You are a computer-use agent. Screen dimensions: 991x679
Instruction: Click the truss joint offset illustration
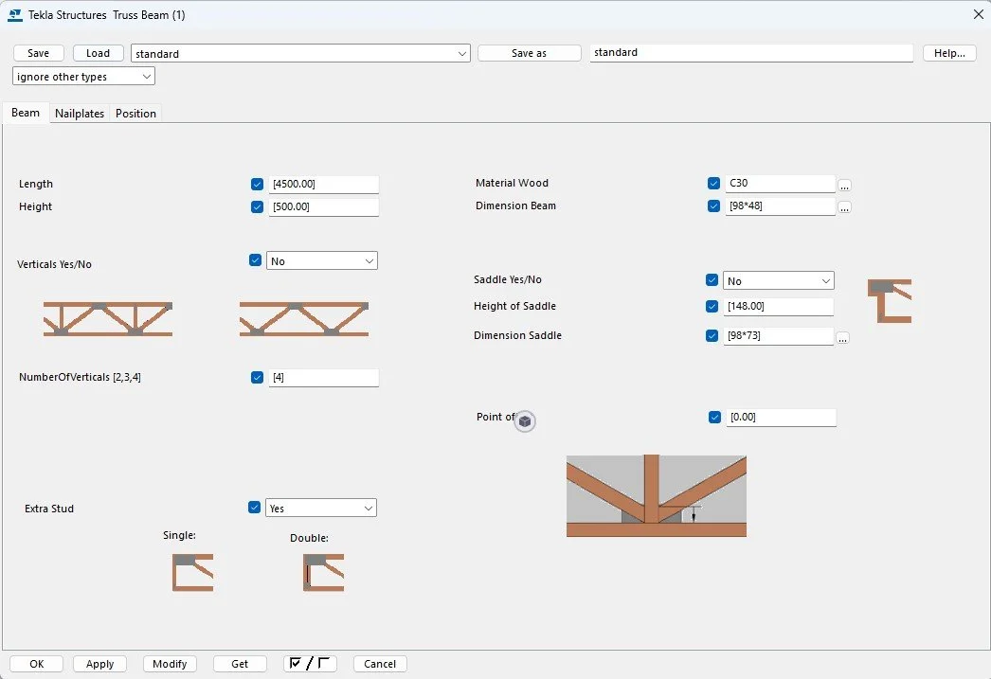[656, 496]
